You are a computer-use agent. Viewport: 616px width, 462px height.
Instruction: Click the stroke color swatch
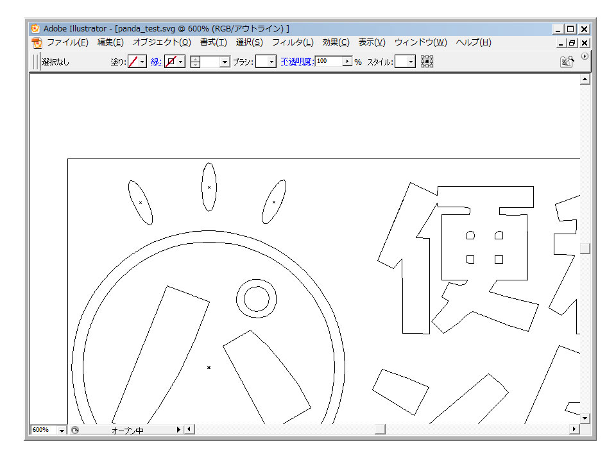pyautogui.click(x=171, y=62)
